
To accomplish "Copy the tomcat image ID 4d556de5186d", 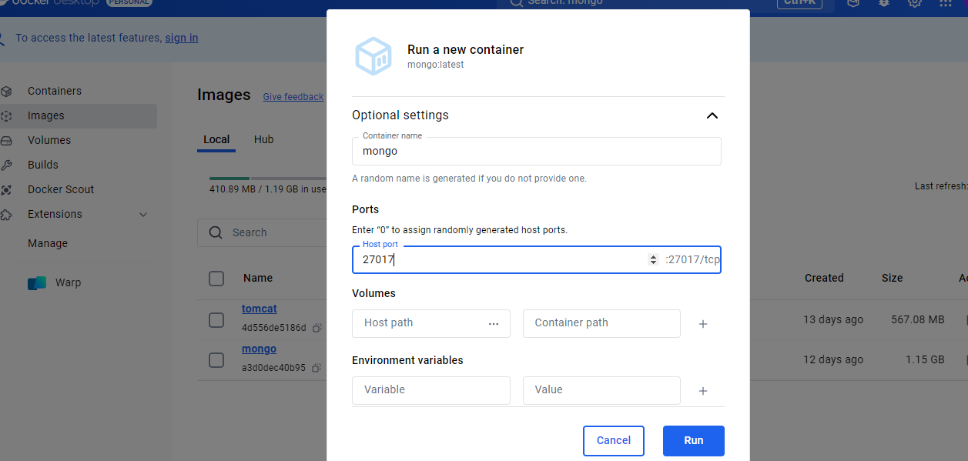I will click(x=317, y=328).
